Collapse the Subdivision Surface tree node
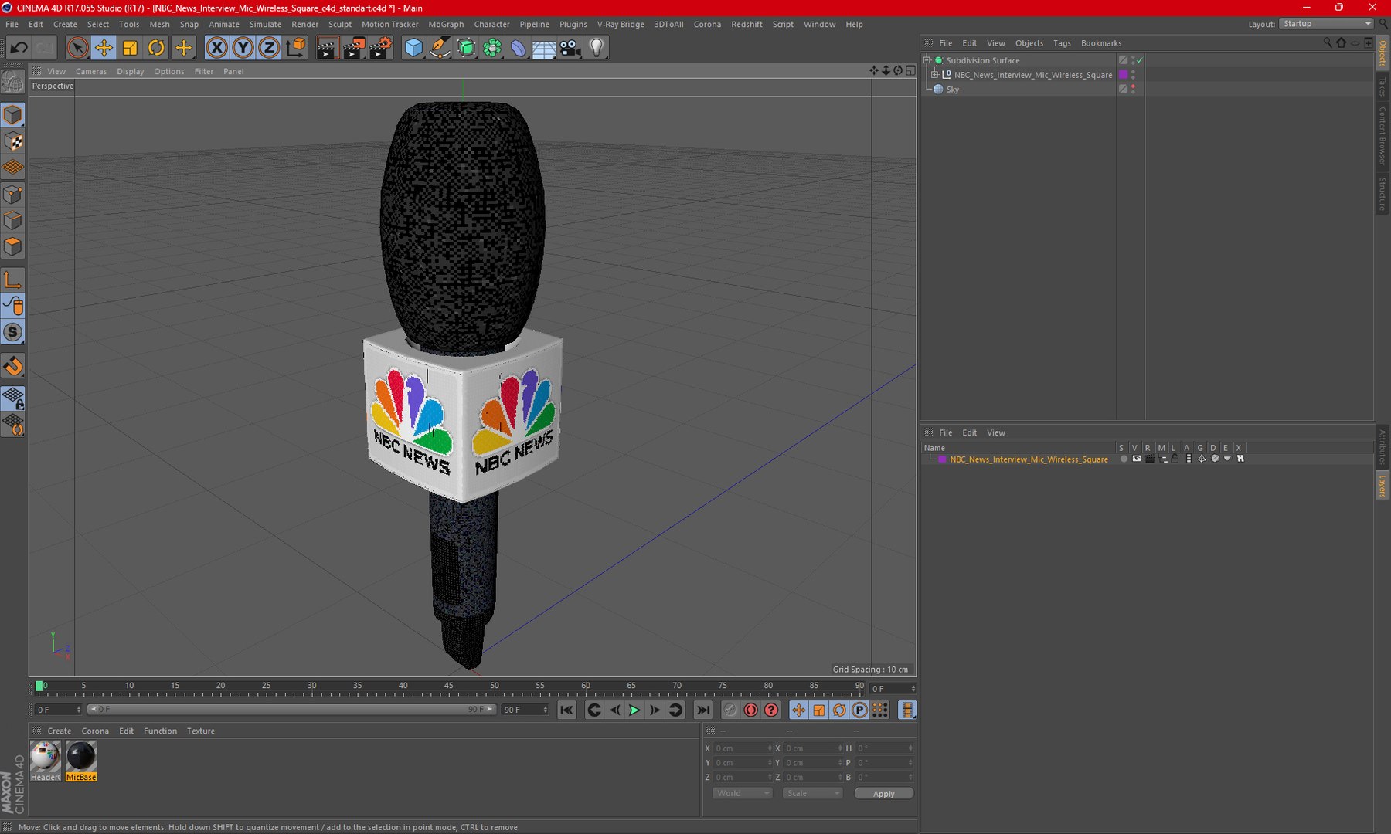This screenshot has width=1391, height=834. pyautogui.click(x=927, y=60)
